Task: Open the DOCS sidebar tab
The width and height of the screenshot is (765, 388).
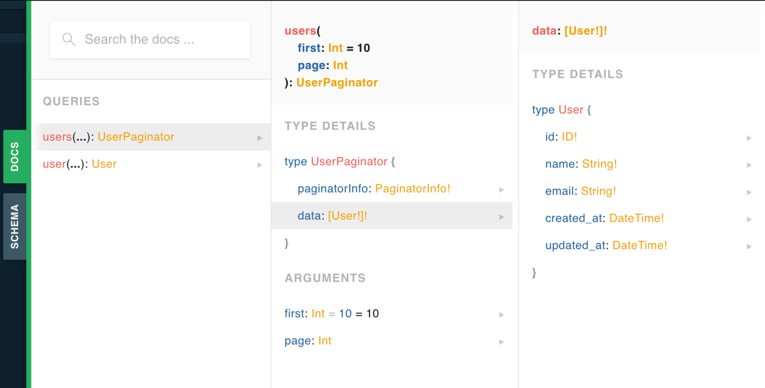Action: tap(15, 156)
